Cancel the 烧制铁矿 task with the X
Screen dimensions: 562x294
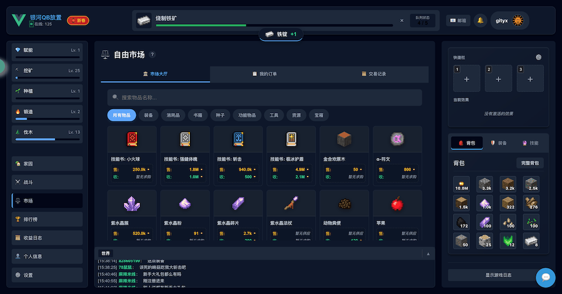[x=401, y=20]
